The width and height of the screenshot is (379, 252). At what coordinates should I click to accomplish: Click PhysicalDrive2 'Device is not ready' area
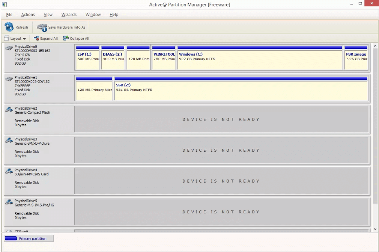point(221,119)
